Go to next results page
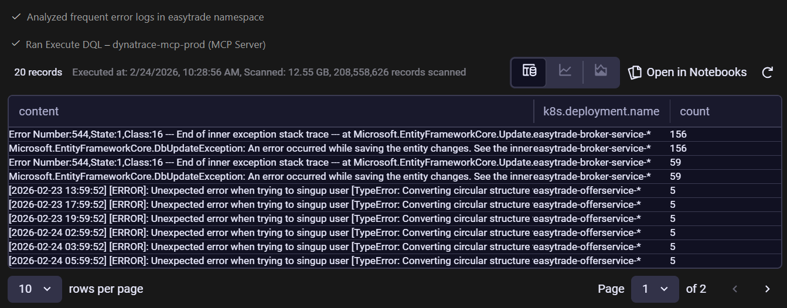 tap(767, 289)
